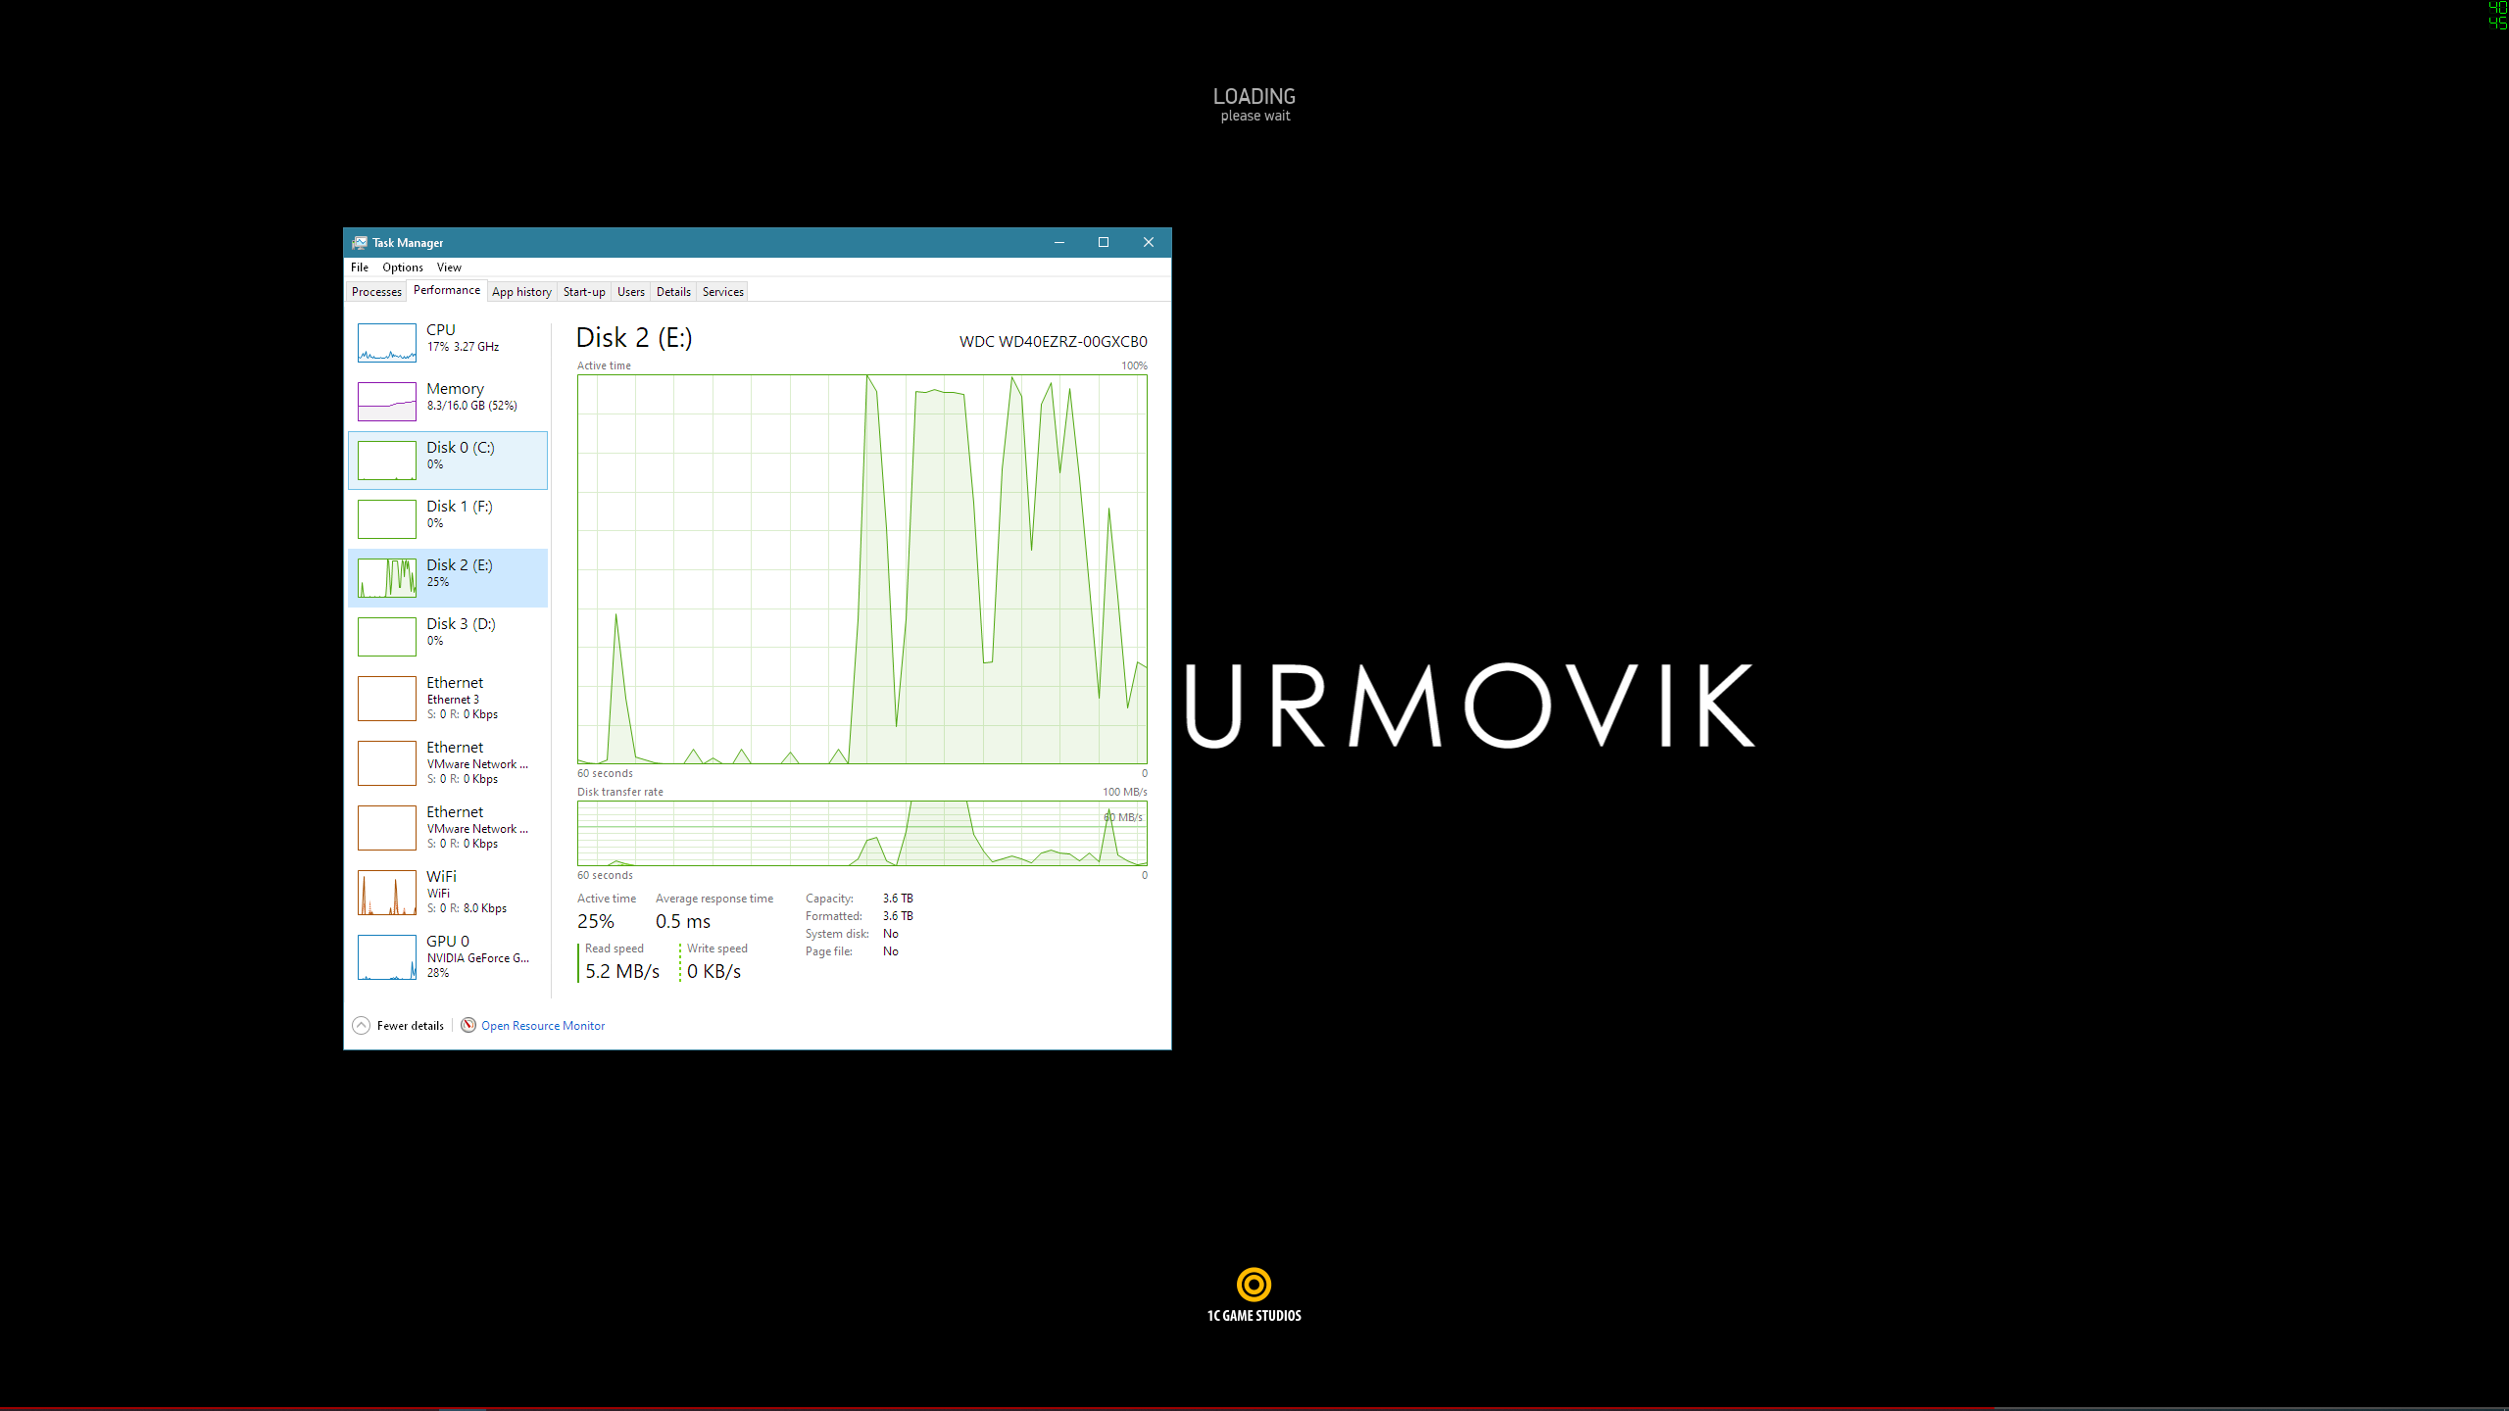
Task: Select the Disk 2 (E:) thumbnail graph
Action: 387,578
